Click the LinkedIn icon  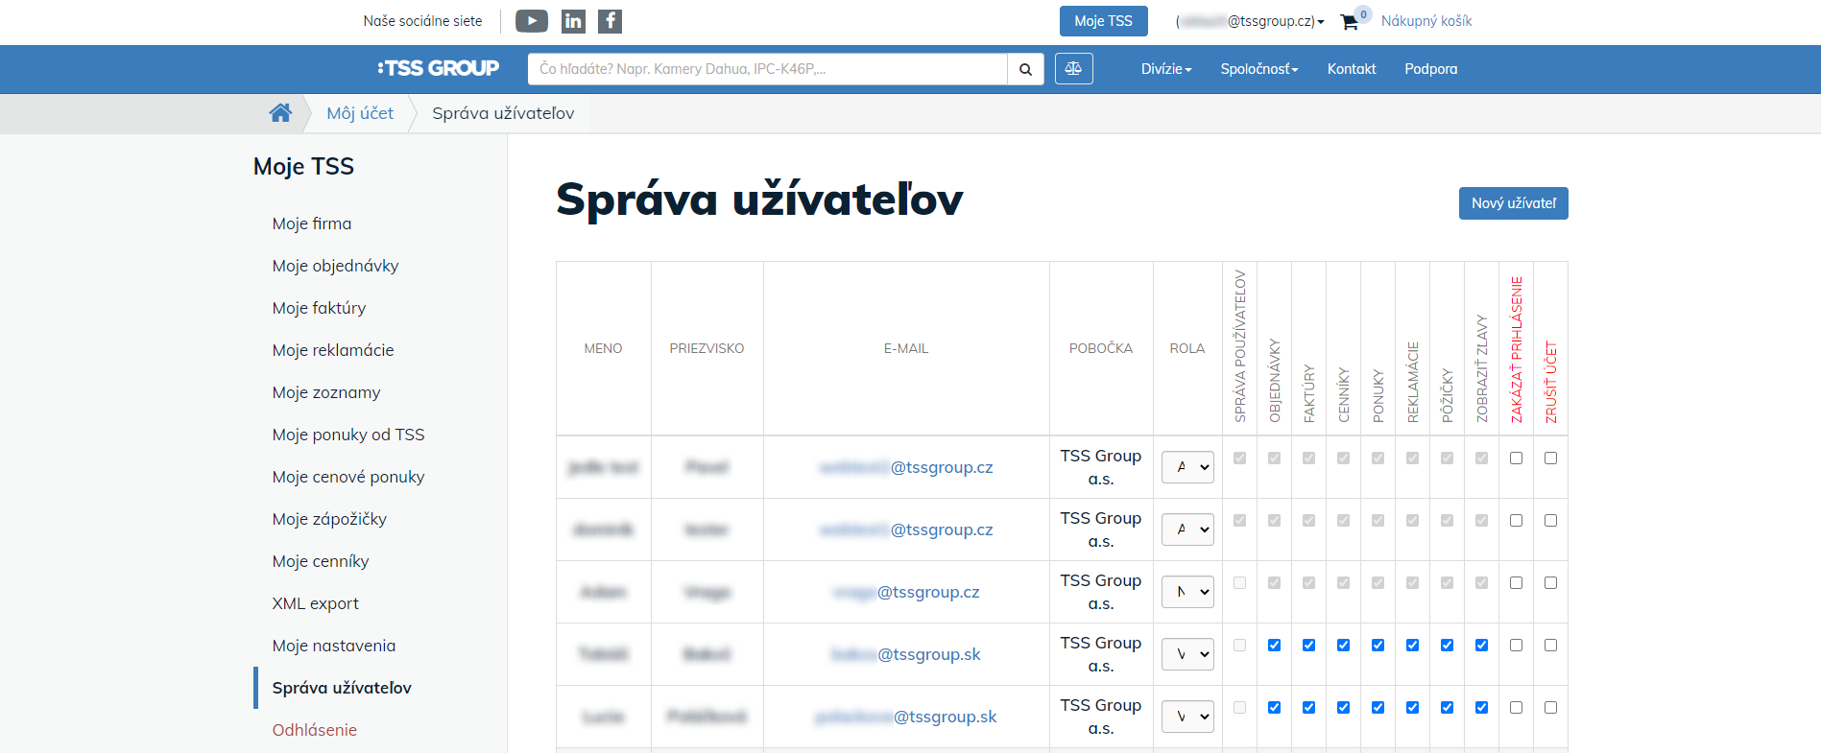[573, 21]
